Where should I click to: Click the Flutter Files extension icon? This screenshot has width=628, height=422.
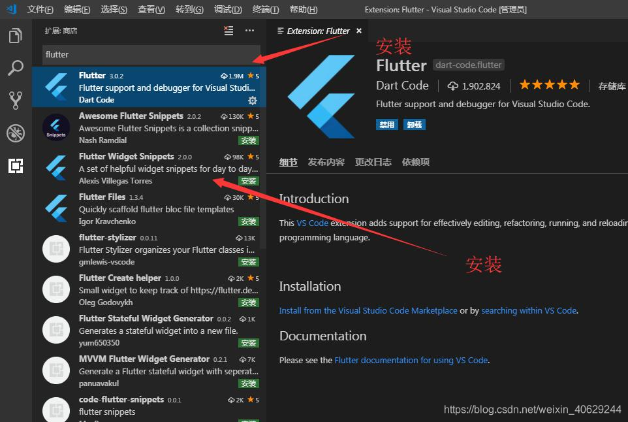tap(57, 208)
